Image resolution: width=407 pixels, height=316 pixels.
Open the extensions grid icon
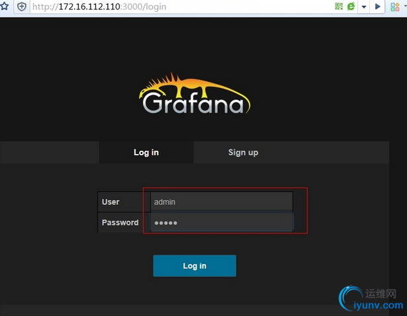[x=395, y=7]
